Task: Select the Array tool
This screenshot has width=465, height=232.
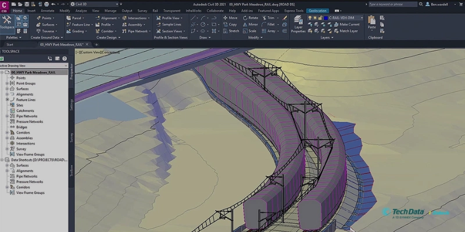Action: (x=269, y=31)
